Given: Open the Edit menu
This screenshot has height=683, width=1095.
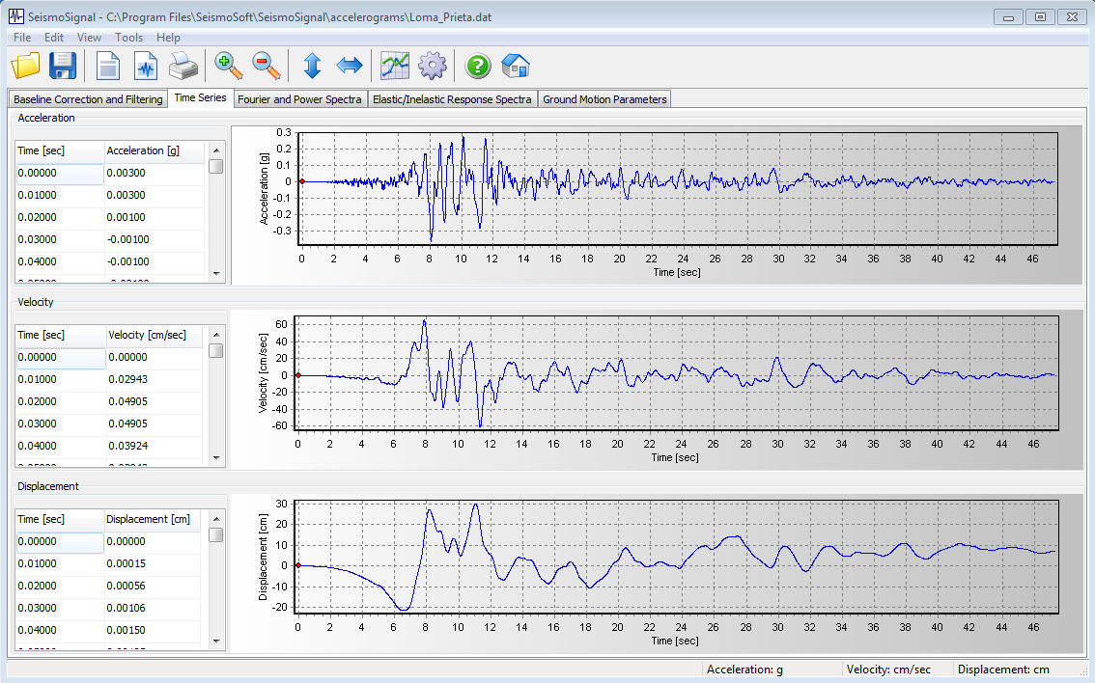Looking at the screenshot, I should pos(54,38).
